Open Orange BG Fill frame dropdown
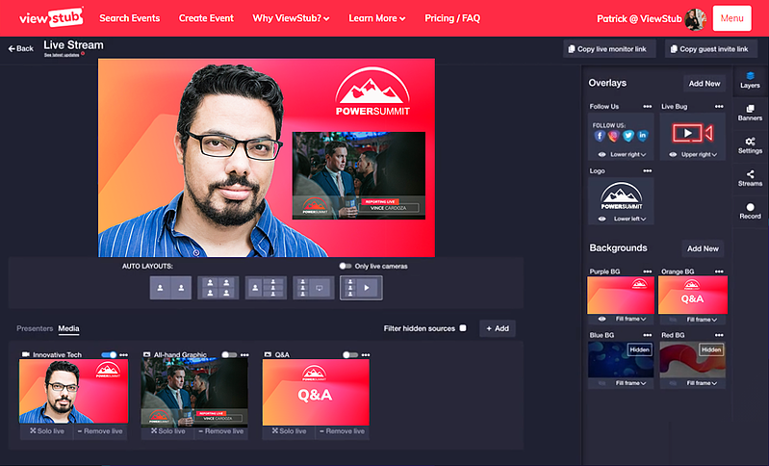 coord(702,320)
